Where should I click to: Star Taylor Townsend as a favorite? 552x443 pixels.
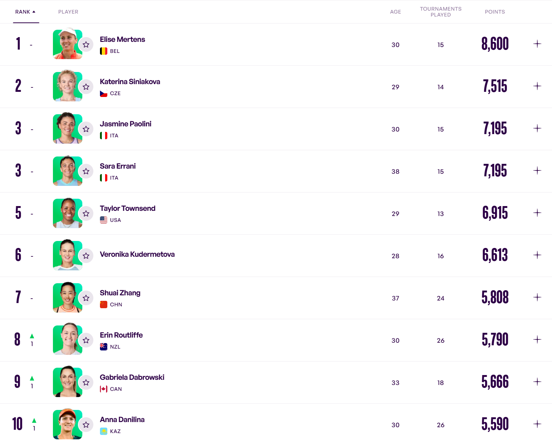pos(86,213)
